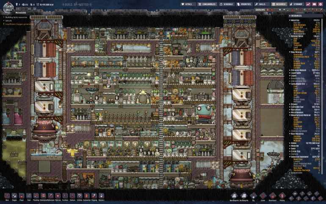Screen dimensions: 326x204
Task: Open the Starmap screen
Action: pos(296,4)
